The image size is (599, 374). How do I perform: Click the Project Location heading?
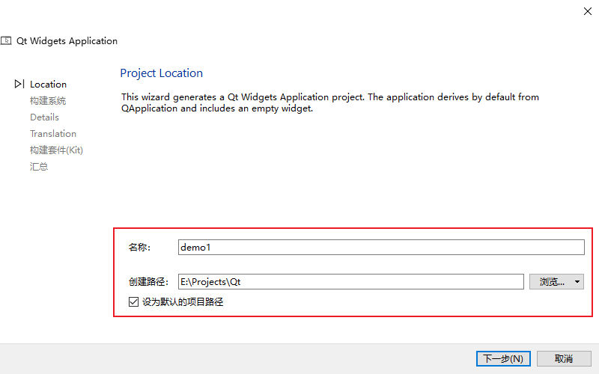click(x=161, y=73)
